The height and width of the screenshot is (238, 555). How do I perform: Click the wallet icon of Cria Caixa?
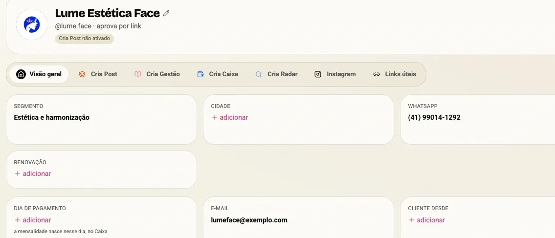click(x=200, y=74)
